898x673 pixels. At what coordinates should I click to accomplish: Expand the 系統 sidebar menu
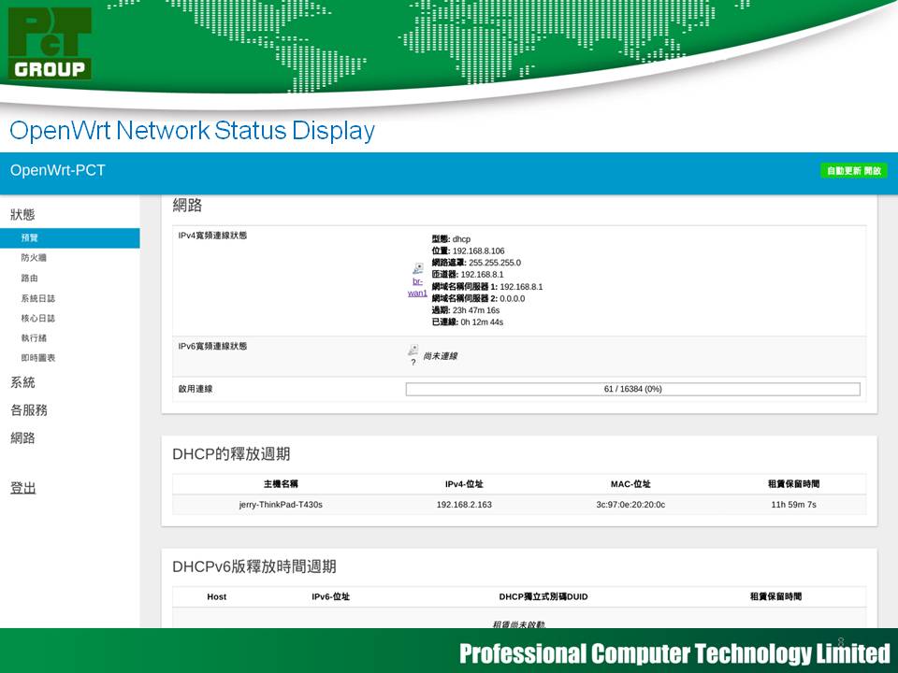[x=22, y=382]
